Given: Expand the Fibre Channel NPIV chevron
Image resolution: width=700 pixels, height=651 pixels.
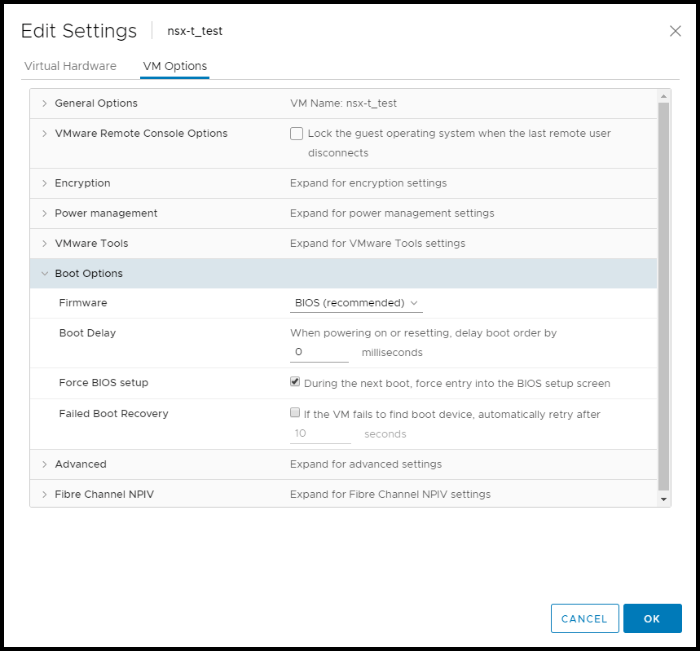Looking at the screenshot, I should click(45, 495).
